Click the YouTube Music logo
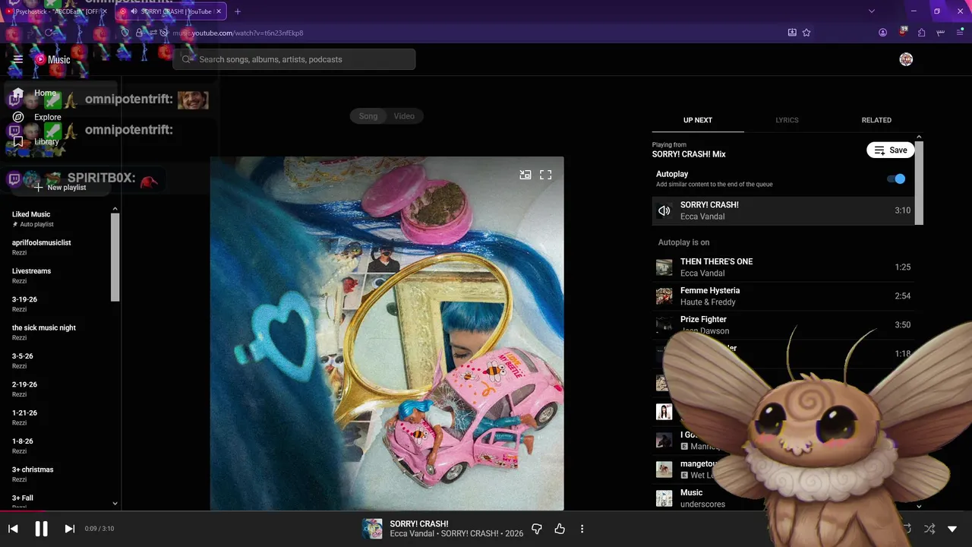Viewport: 972px width, 547px height. (x=53, y=59)
